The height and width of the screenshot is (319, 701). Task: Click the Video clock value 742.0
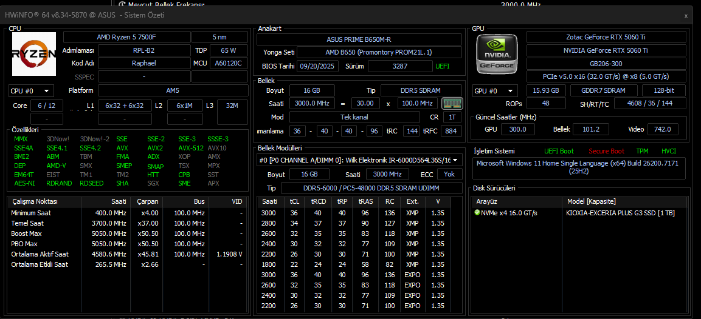pos(663,129)
